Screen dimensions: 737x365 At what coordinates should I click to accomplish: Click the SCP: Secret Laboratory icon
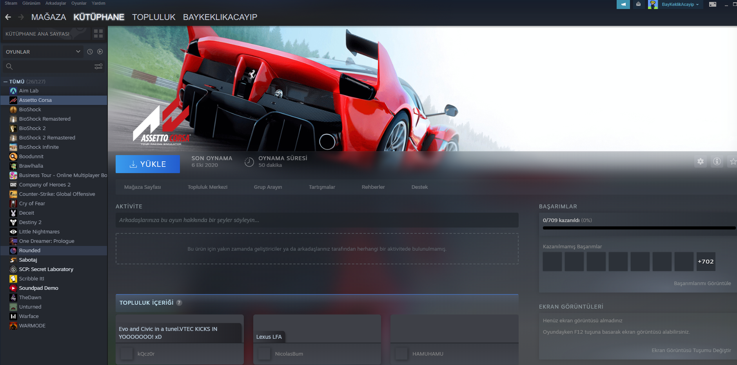pos(13,269)
